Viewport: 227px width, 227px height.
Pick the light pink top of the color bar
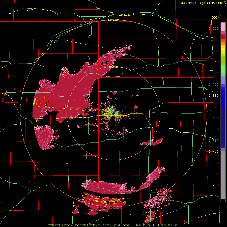click(x=223, y=27)
